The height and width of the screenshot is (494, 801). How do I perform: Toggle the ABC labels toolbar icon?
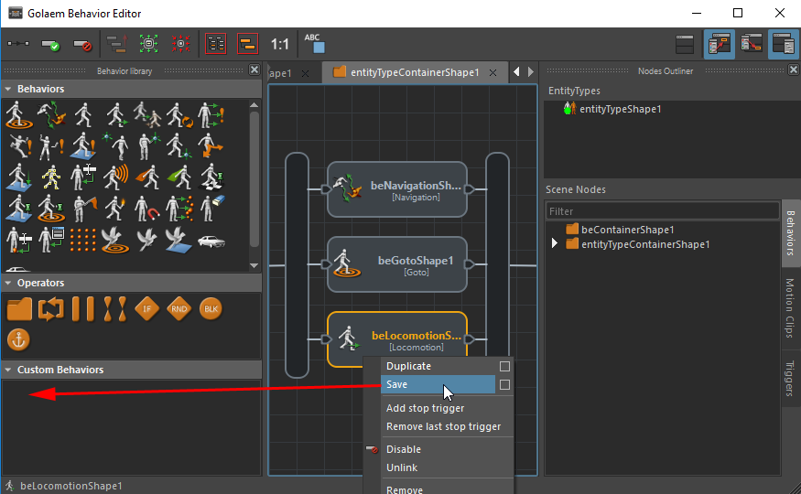[x=315, y=44]
